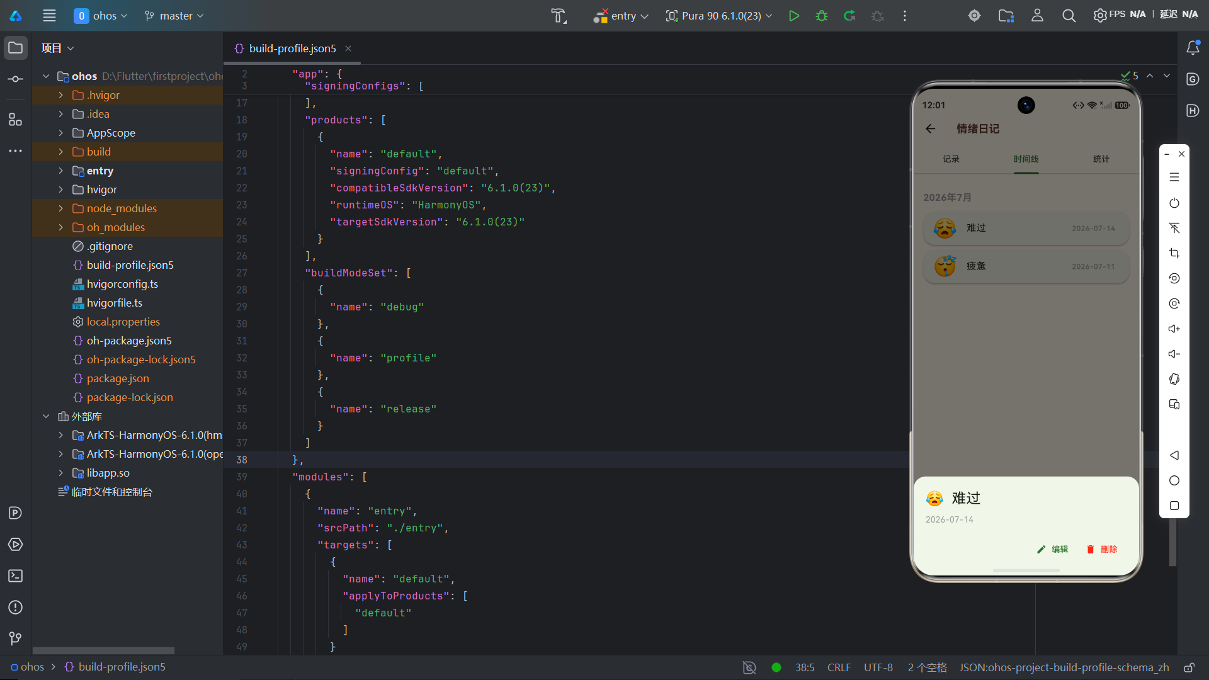This screenshot has width=1209, height=680.
Task: Toggle the read-only lock in the status bar
Action: 1189,667
